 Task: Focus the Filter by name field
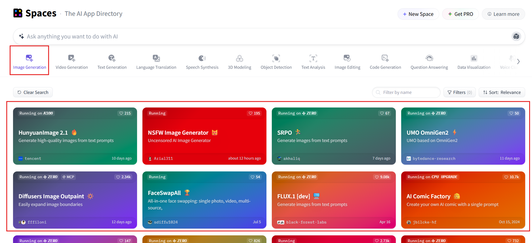(406, 92)
